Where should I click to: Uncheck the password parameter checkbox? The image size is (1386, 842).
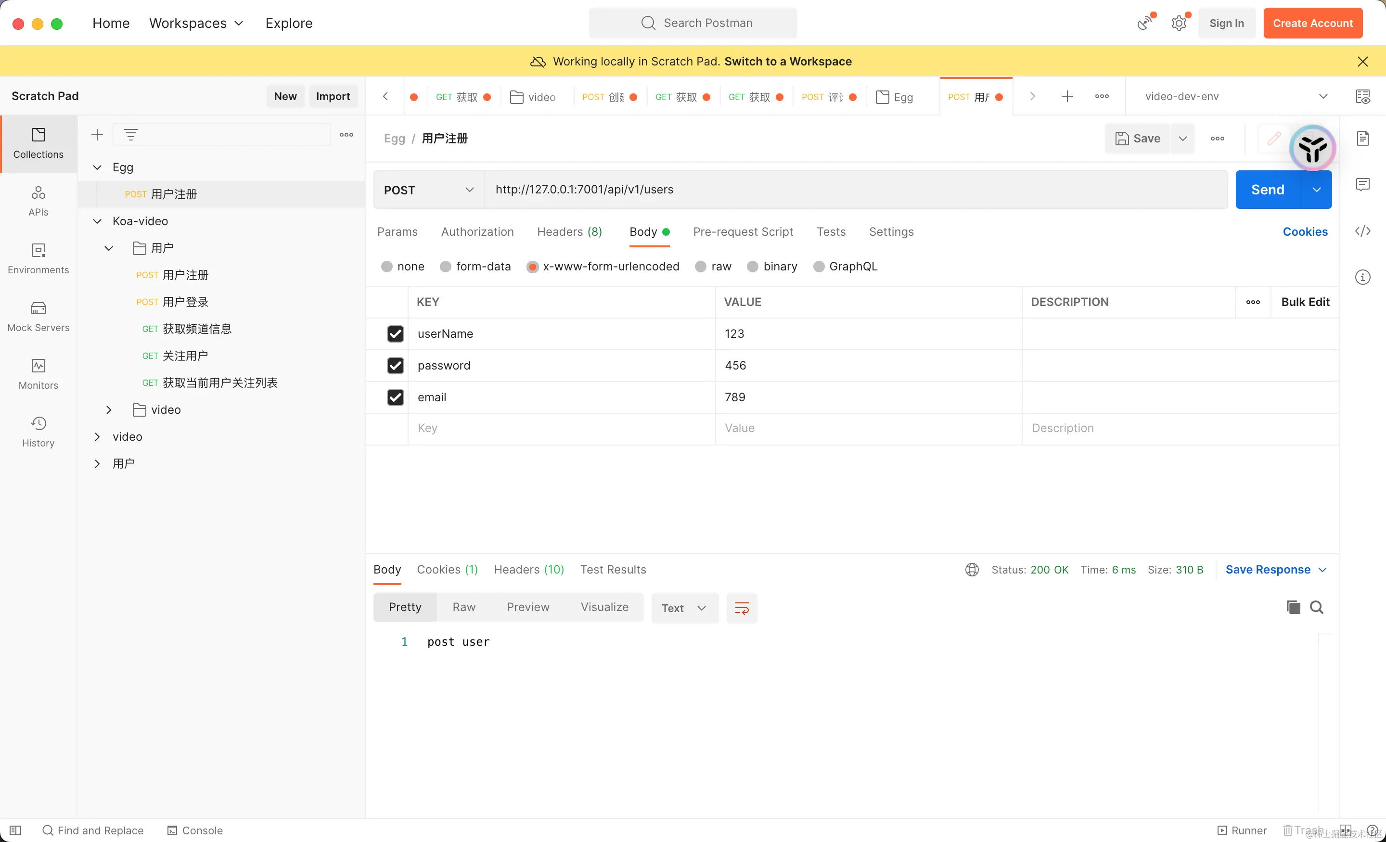(x=396, y=366)
